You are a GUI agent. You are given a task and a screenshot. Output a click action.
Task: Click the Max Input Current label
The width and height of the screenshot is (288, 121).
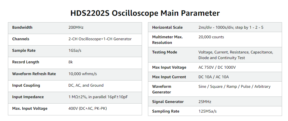coord(169,77)
